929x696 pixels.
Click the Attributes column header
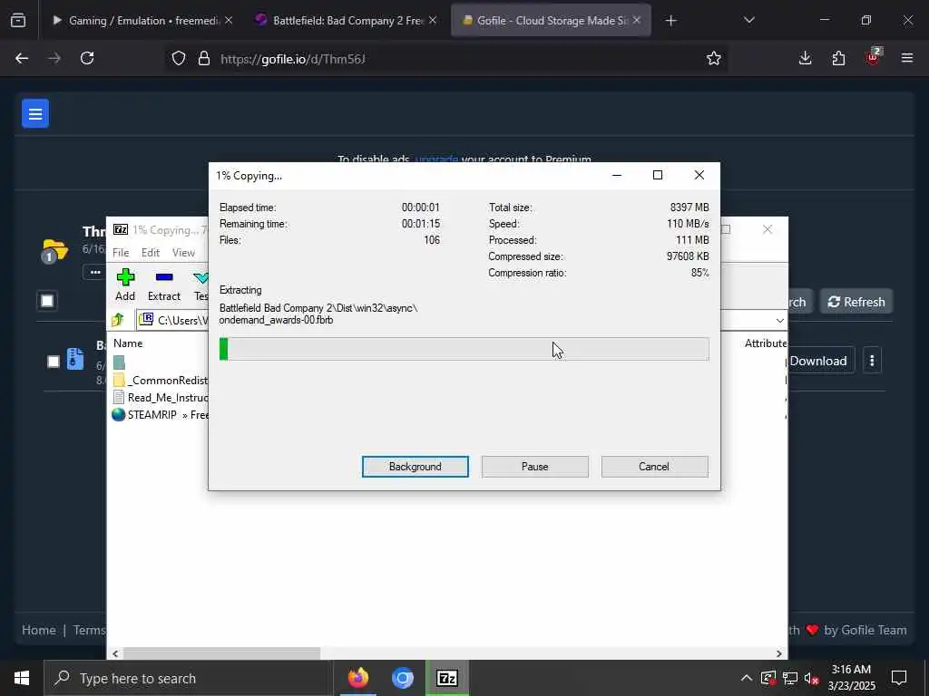pos(766,343)
